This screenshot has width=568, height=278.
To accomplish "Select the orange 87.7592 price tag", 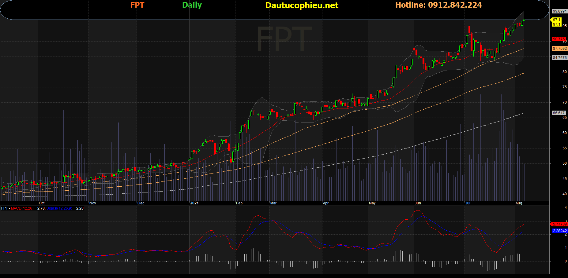I will coord(559,49).
